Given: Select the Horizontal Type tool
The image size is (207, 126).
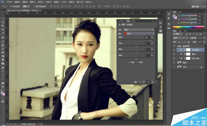Looking at the screenshot, I should [x=3, y=72].
